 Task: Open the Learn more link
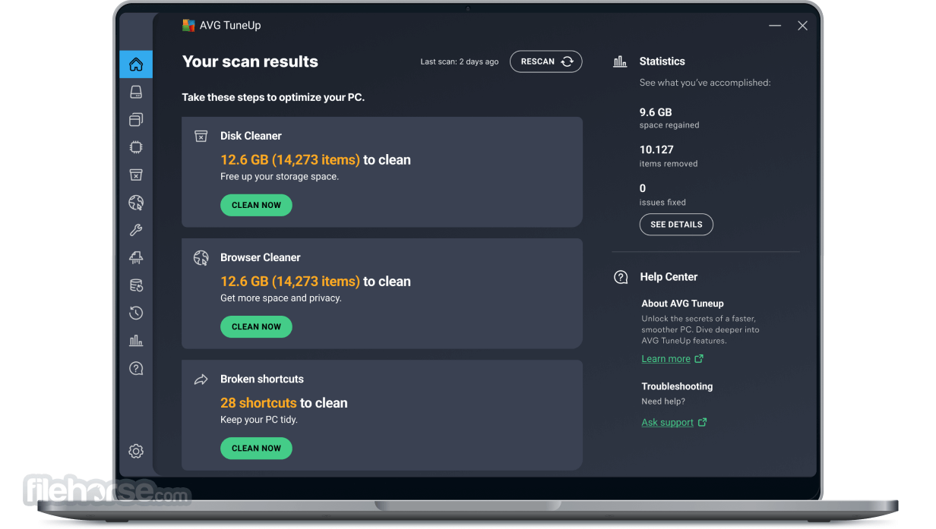pos(666,359)
